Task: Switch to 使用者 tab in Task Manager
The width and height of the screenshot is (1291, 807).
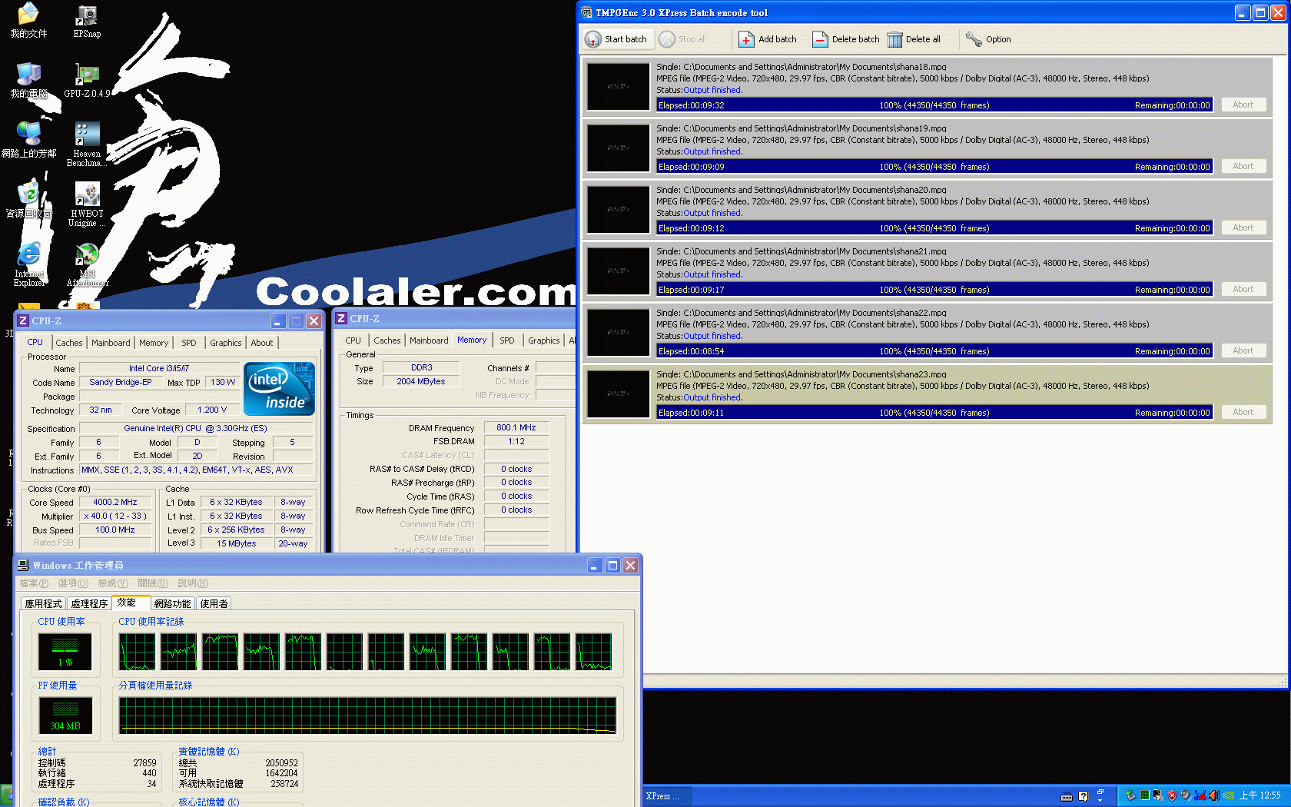Action: [214, 604]
